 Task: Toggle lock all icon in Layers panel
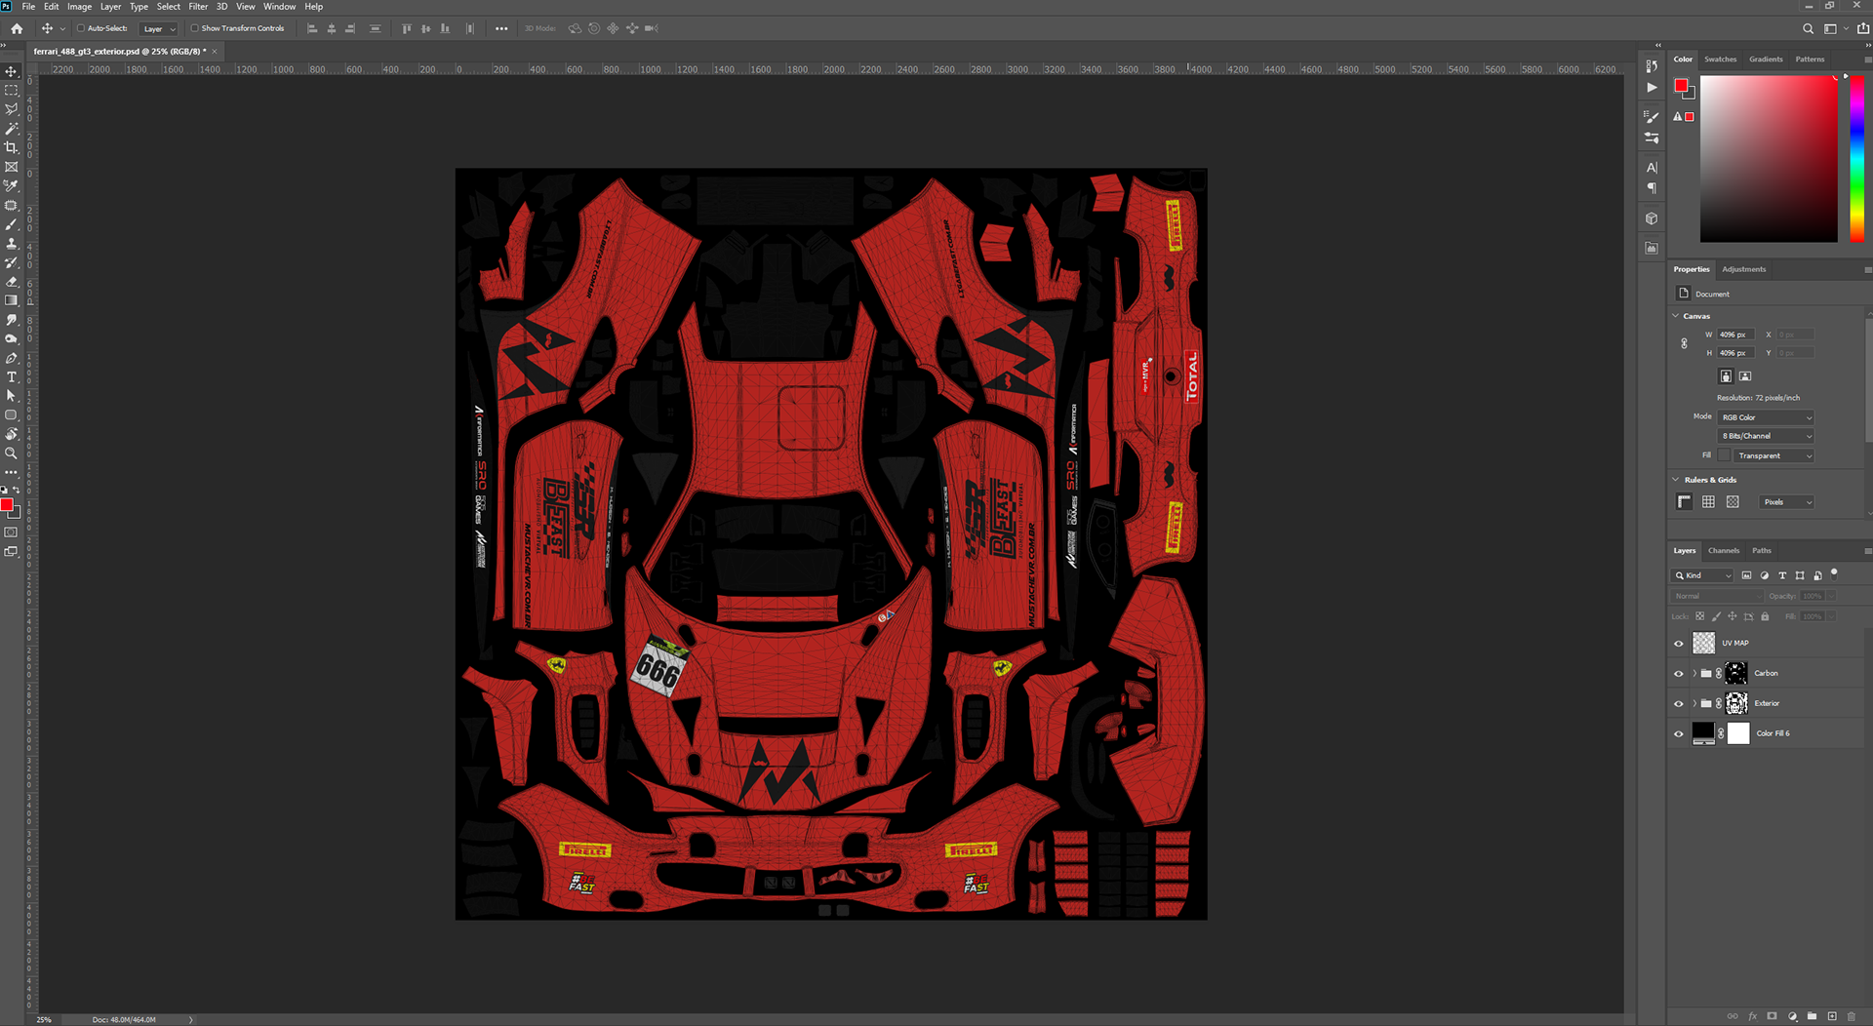tap(1765, 616)
